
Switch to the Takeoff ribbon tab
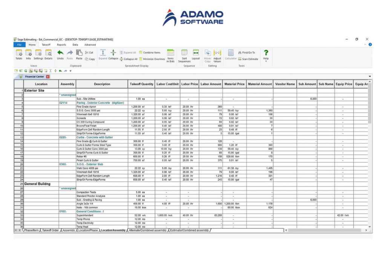pyautogui.click(x=46, y=44)
